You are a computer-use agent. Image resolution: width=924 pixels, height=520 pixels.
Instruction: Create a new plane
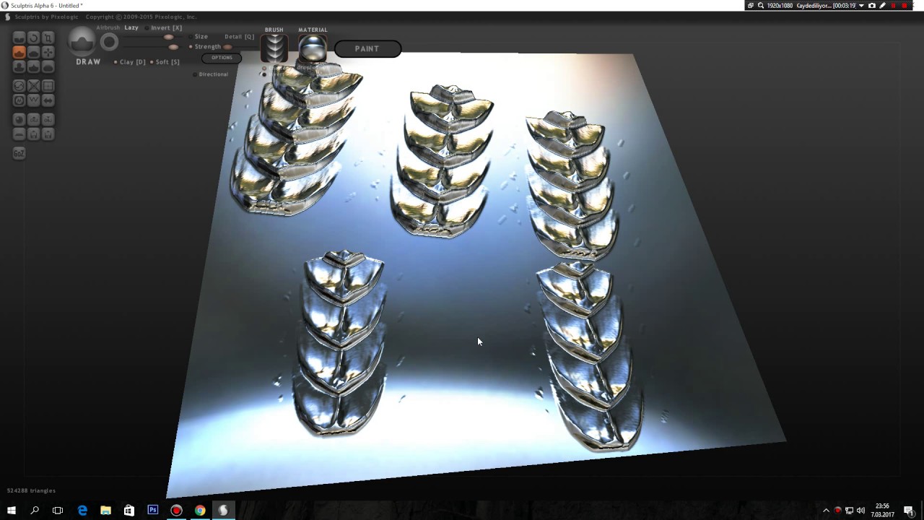[x=19, y=134]
